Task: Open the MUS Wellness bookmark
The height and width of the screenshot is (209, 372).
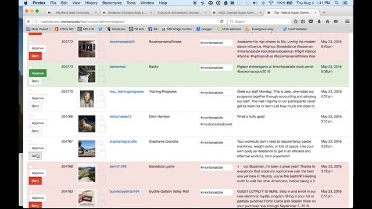Action: coord(229,29)
